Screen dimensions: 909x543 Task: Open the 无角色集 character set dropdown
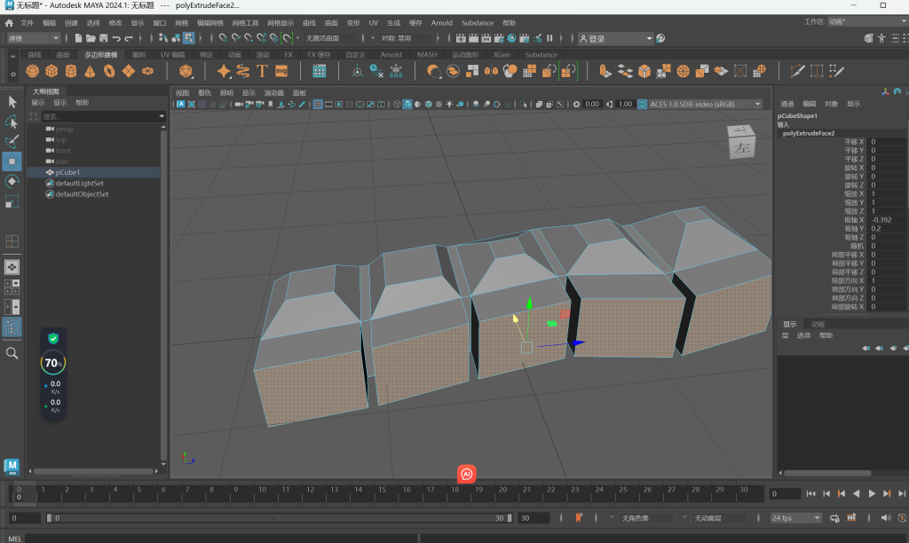[647, 517]
